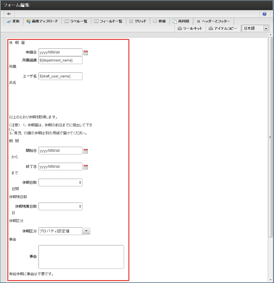Expand the 休暇区分 dropdown arrow
274x283 pixels.
pyautogui.click(x=86, y=231)
